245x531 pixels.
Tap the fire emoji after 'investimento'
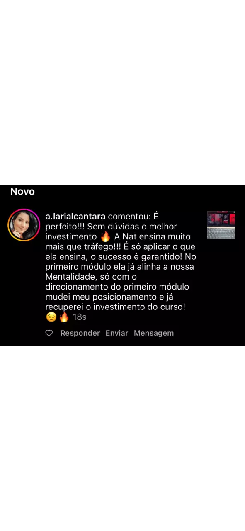105,237
